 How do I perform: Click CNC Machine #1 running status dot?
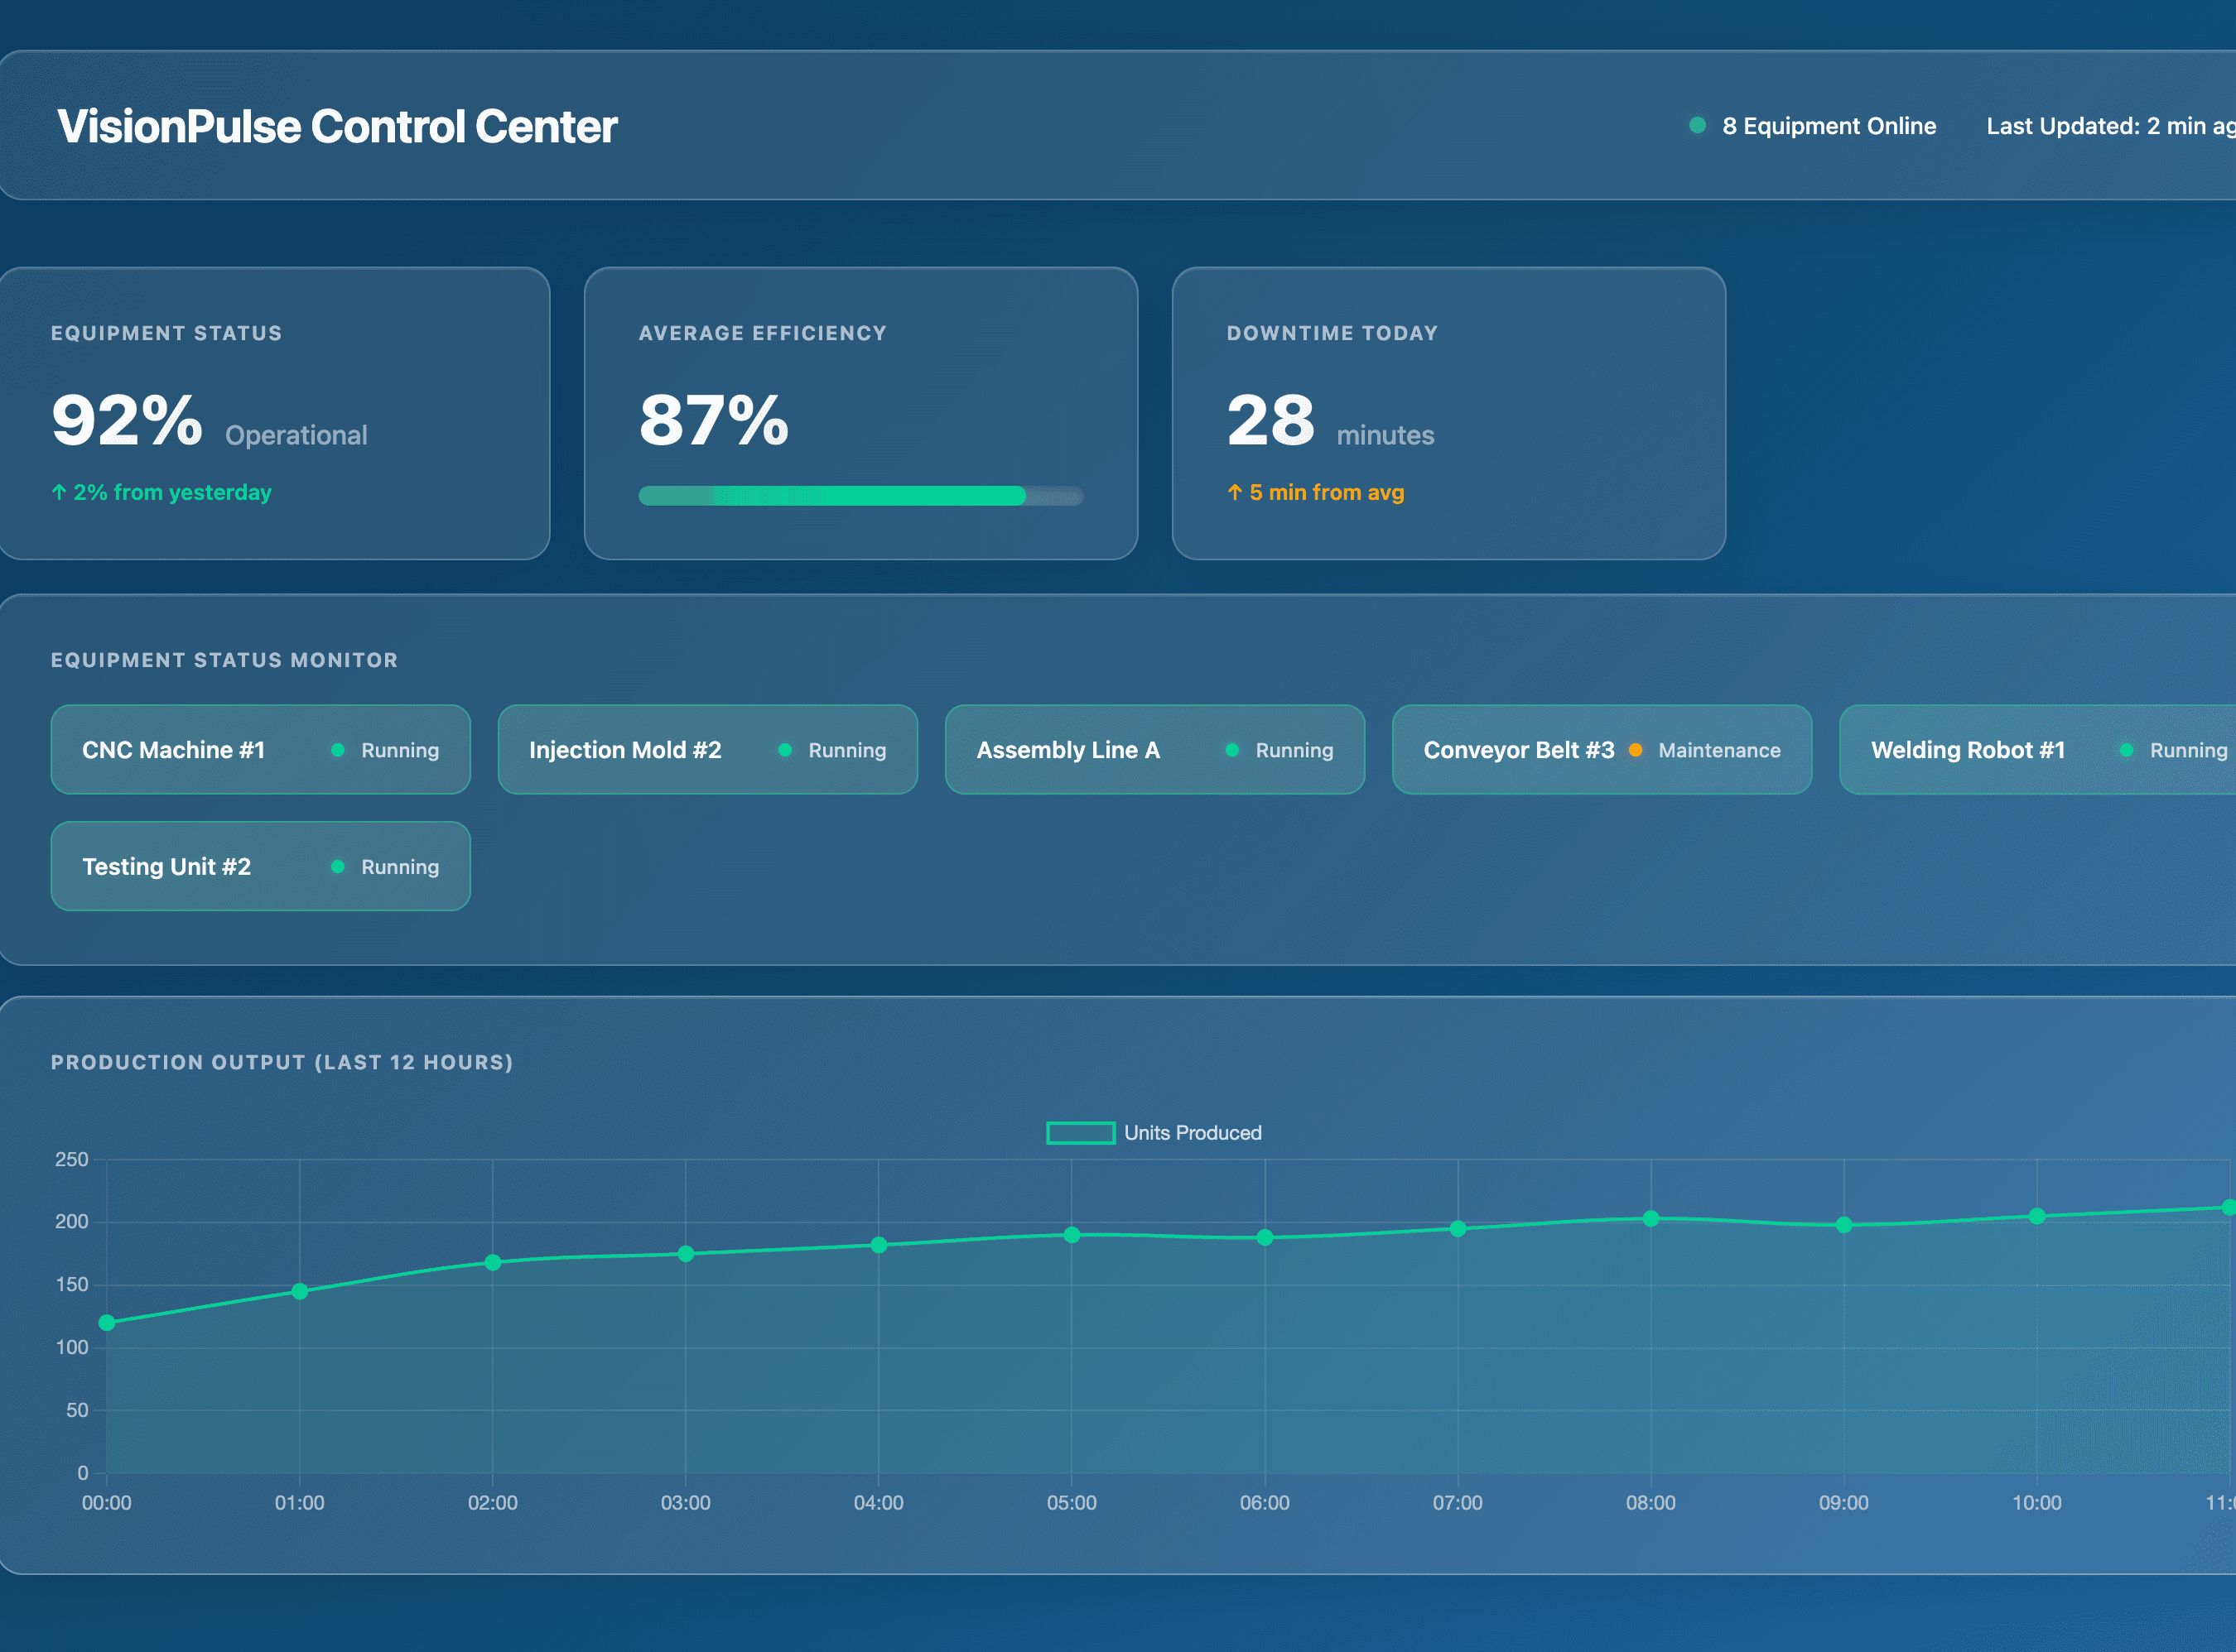(338, 750)
